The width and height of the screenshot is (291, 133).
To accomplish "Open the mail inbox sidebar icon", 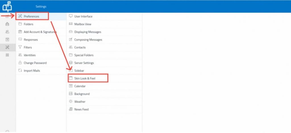I will (7, 24).
